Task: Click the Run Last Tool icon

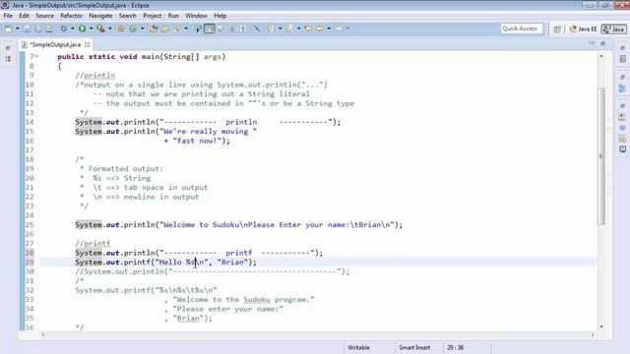Action: coord(100,29)
